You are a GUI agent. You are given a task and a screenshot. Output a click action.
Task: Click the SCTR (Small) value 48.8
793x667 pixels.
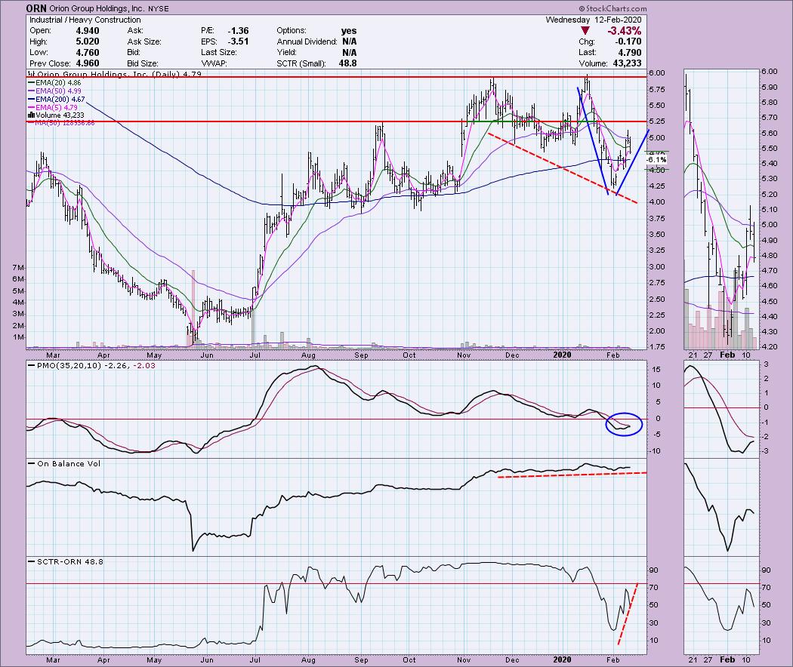coord(348,63)
